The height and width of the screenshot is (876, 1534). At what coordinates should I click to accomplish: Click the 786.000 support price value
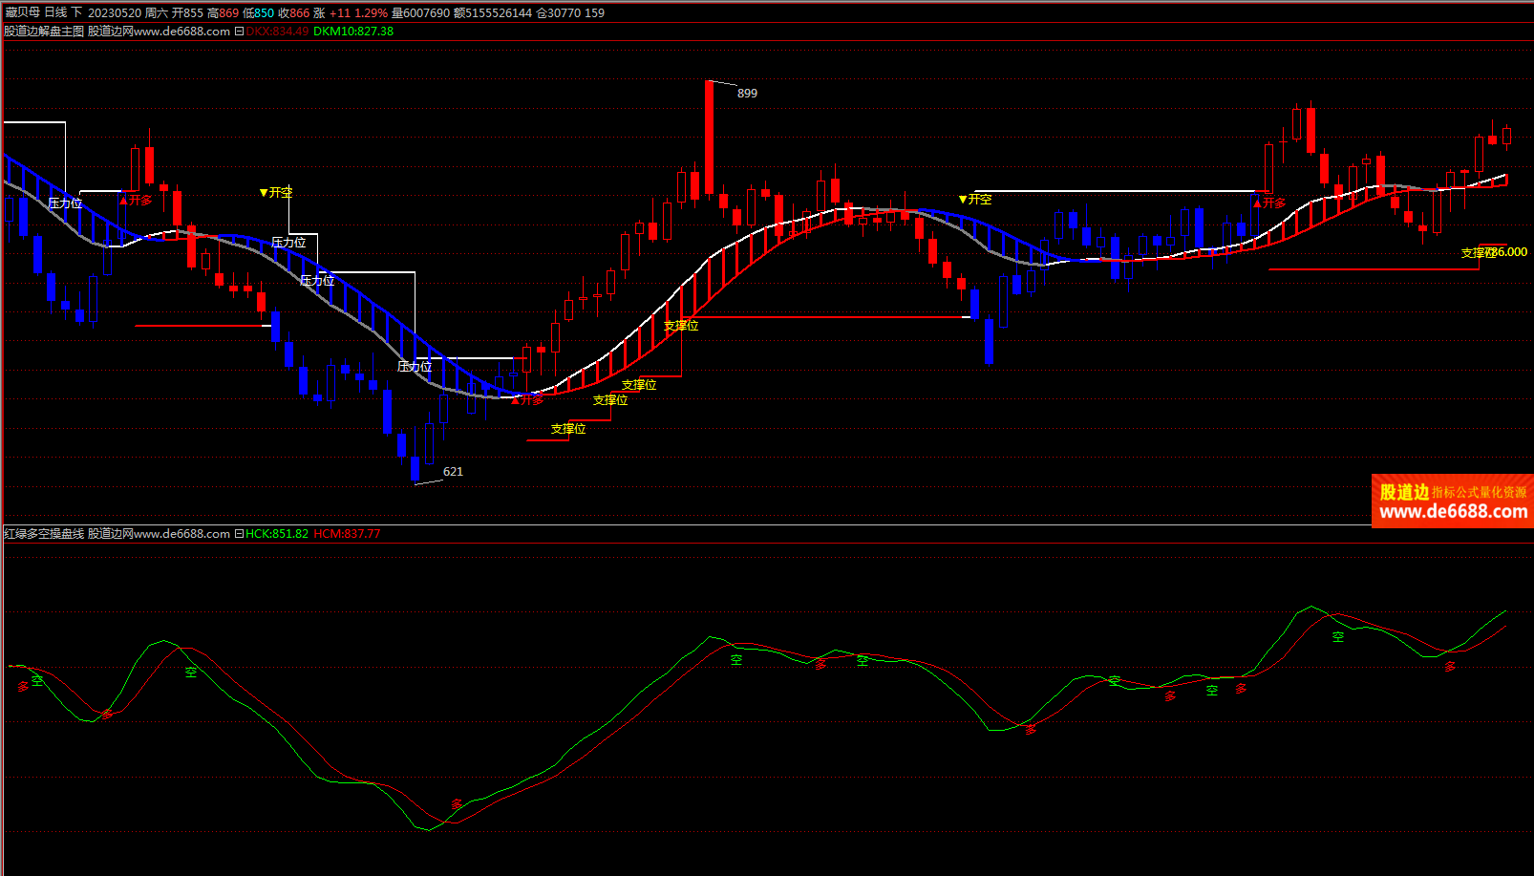click(x=1508, y=252)
